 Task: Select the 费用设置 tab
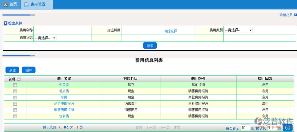click(38, 5)
